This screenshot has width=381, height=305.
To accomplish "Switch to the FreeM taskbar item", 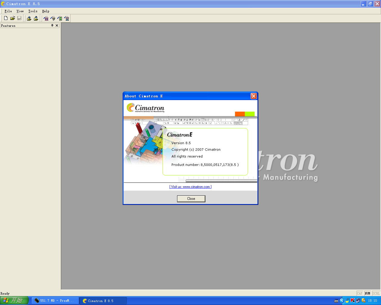I will (x=55, y=301).
